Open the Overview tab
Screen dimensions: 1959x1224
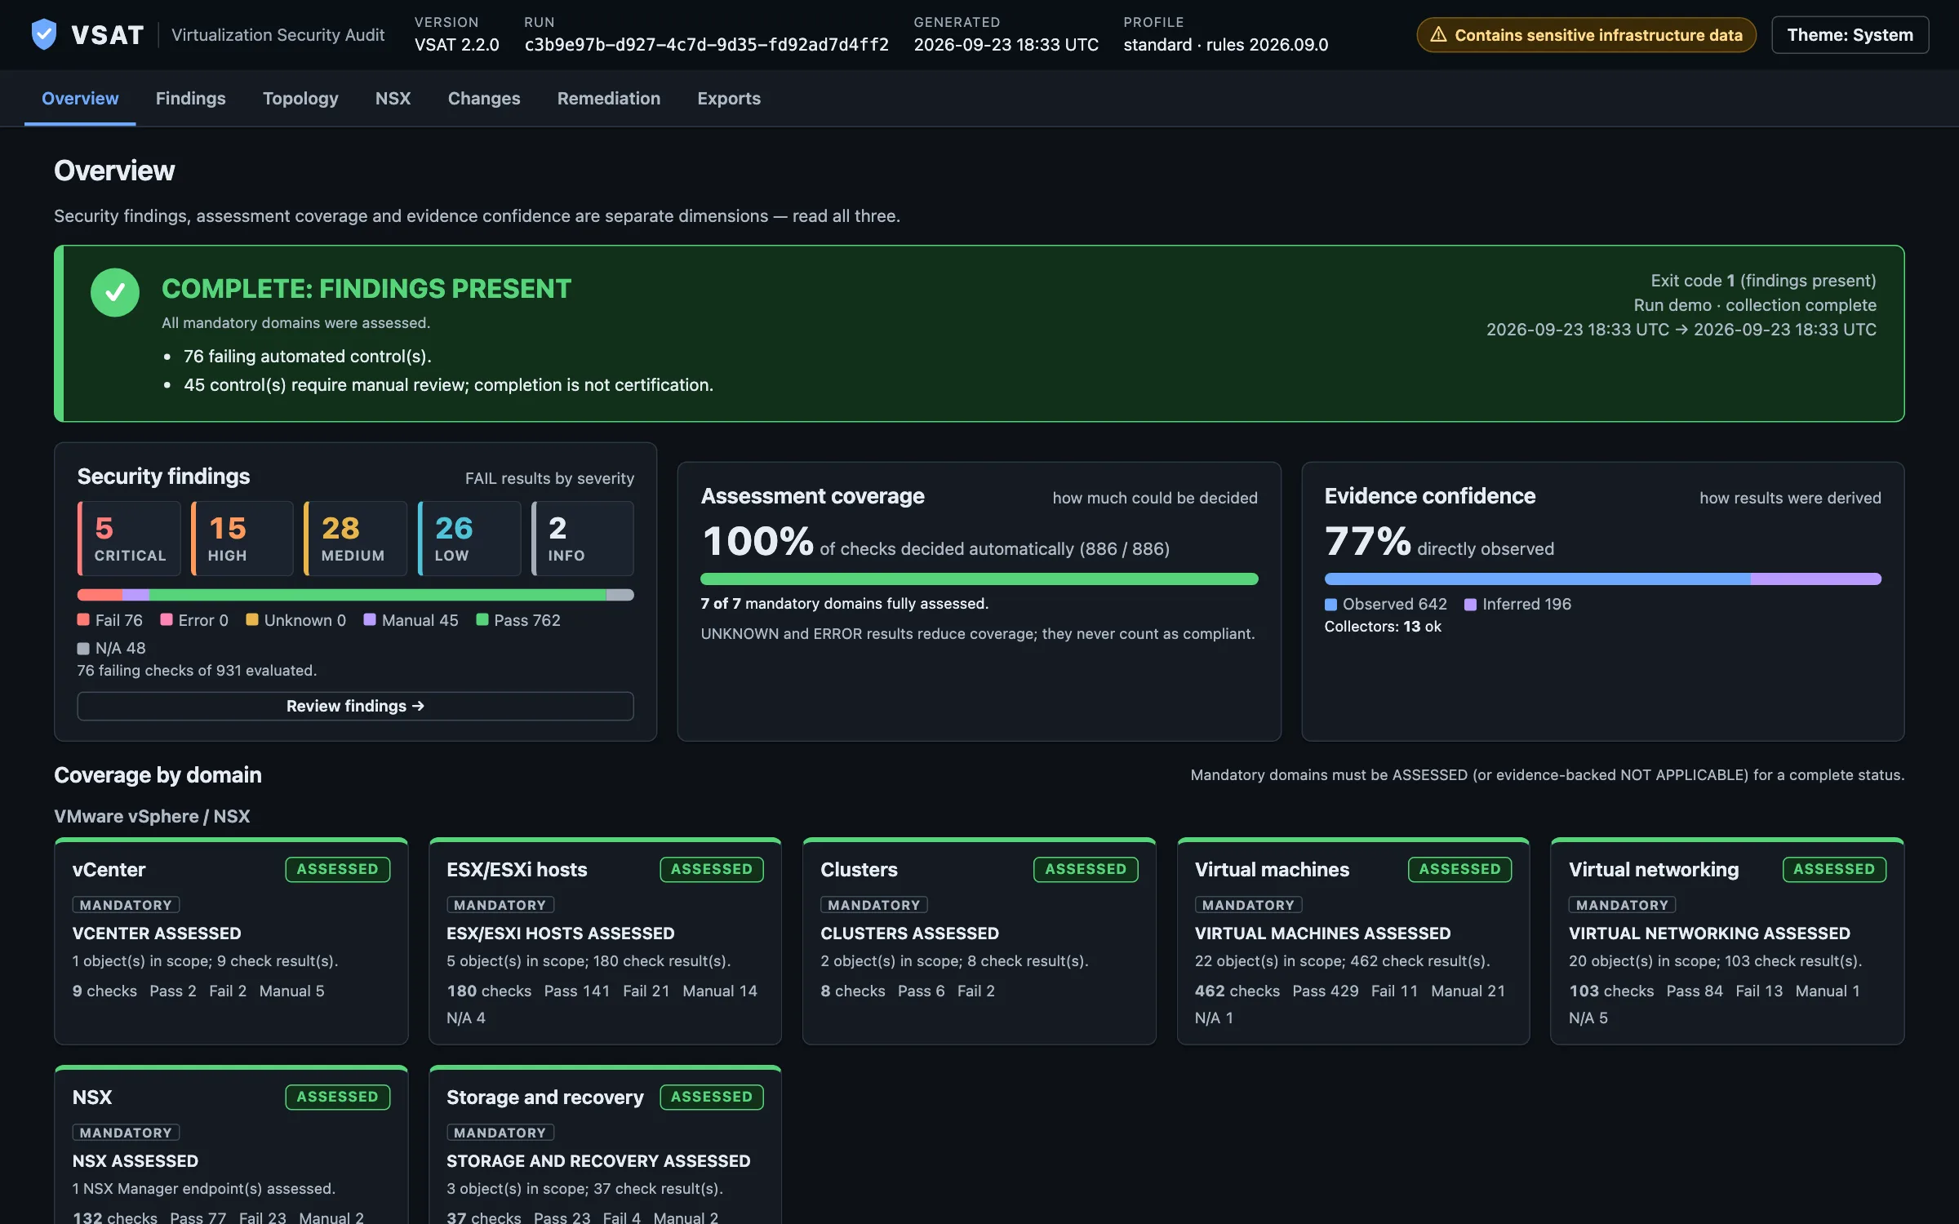pos(80,98)
